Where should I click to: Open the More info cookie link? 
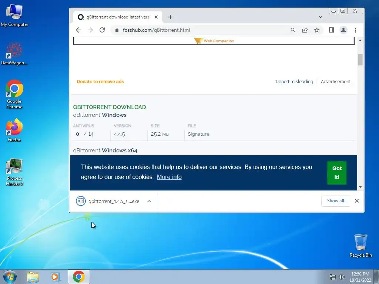point(169,177)
